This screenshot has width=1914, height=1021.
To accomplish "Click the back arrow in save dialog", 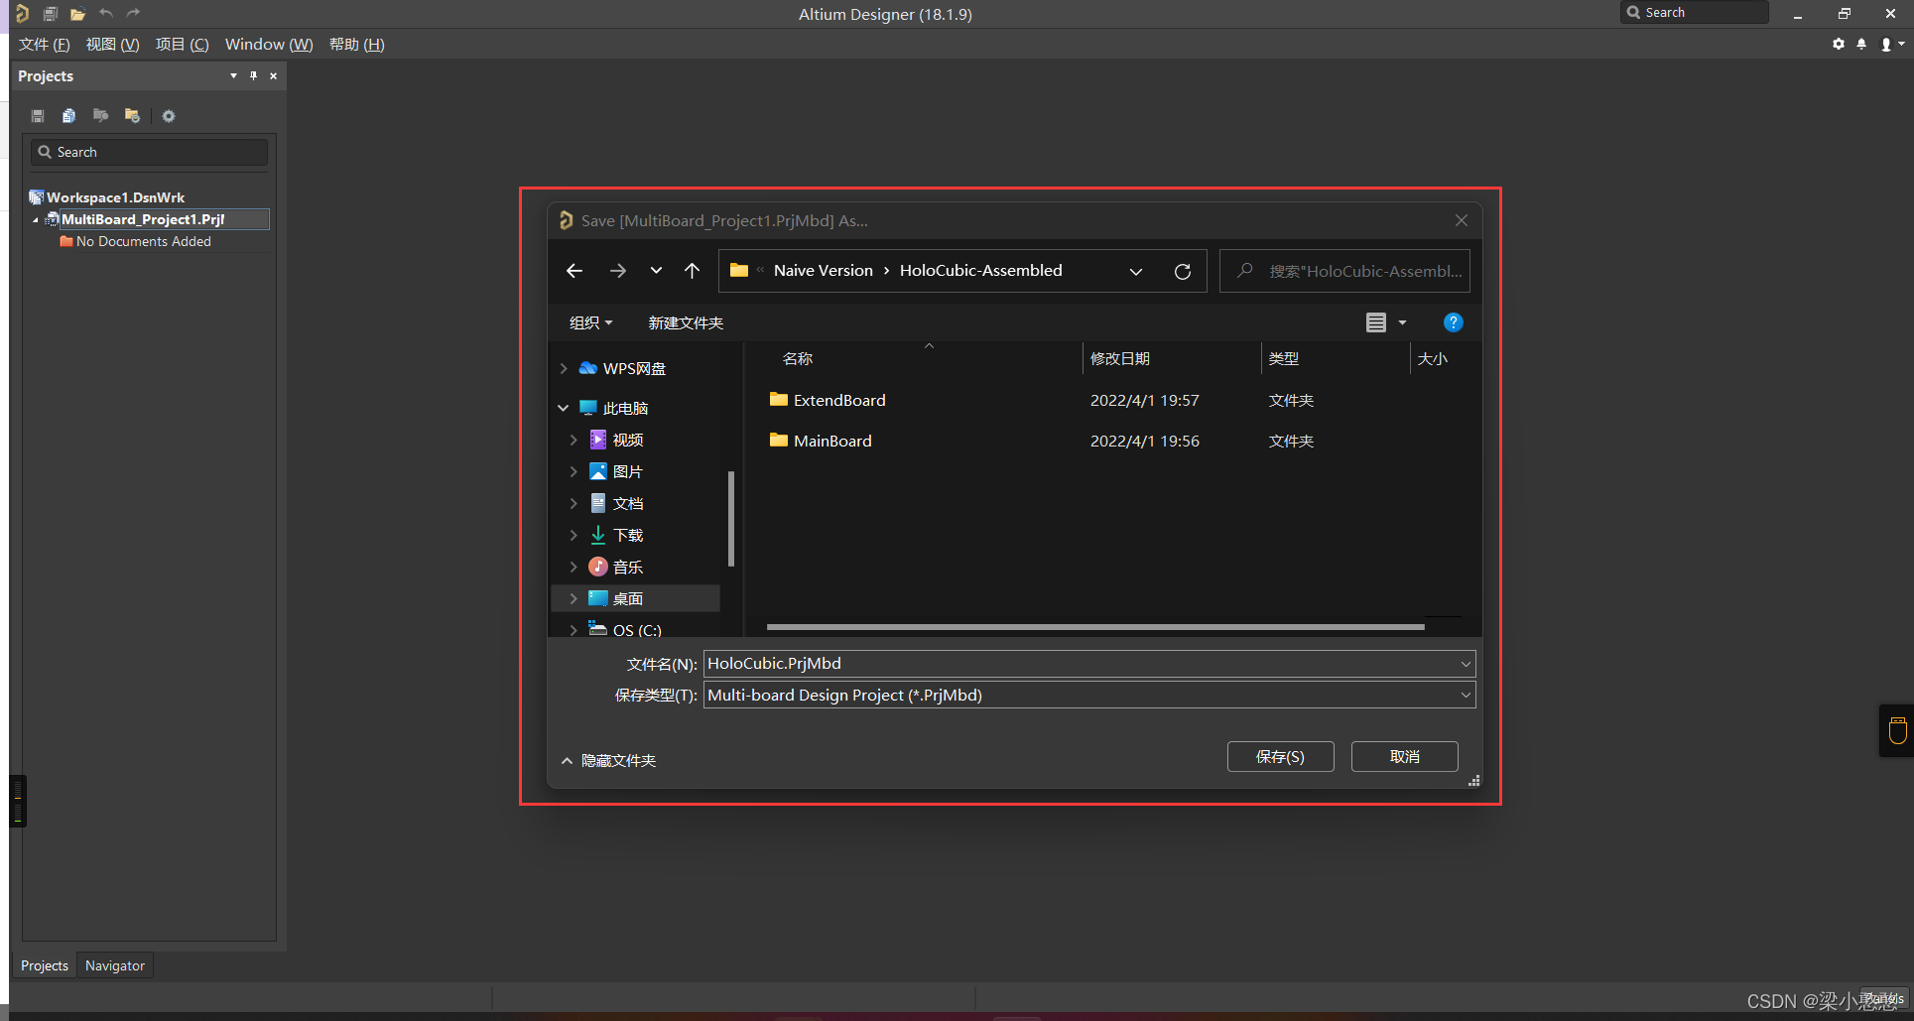I will tap(574, 271).
